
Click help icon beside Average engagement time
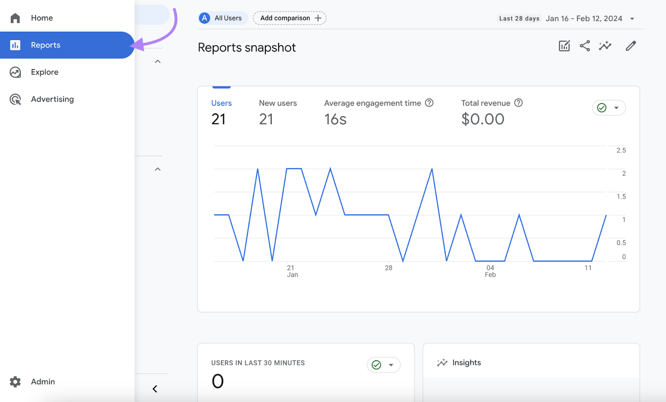click(x=429, y=103)
